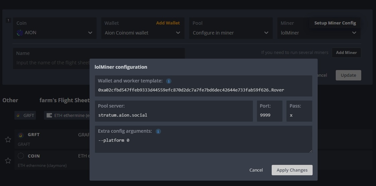Click the GRAFT subtitle text in GRFT row
Image resolution: width=376 pixels, height=186 pixels.
(x=24, y=144)
